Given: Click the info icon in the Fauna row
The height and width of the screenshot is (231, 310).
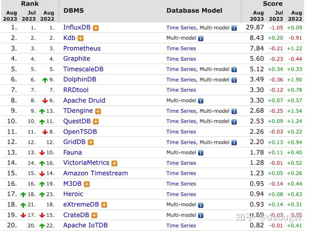Looking at the screenshot, I should pyautogui.click(x=201, y=153).
